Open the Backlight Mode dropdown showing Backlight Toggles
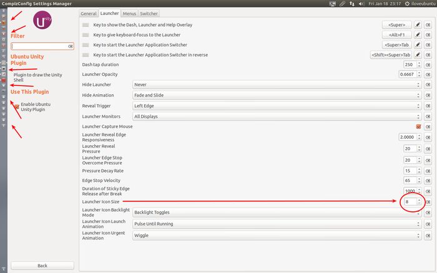Screen dimensions: 437x273 coord(277,213)
